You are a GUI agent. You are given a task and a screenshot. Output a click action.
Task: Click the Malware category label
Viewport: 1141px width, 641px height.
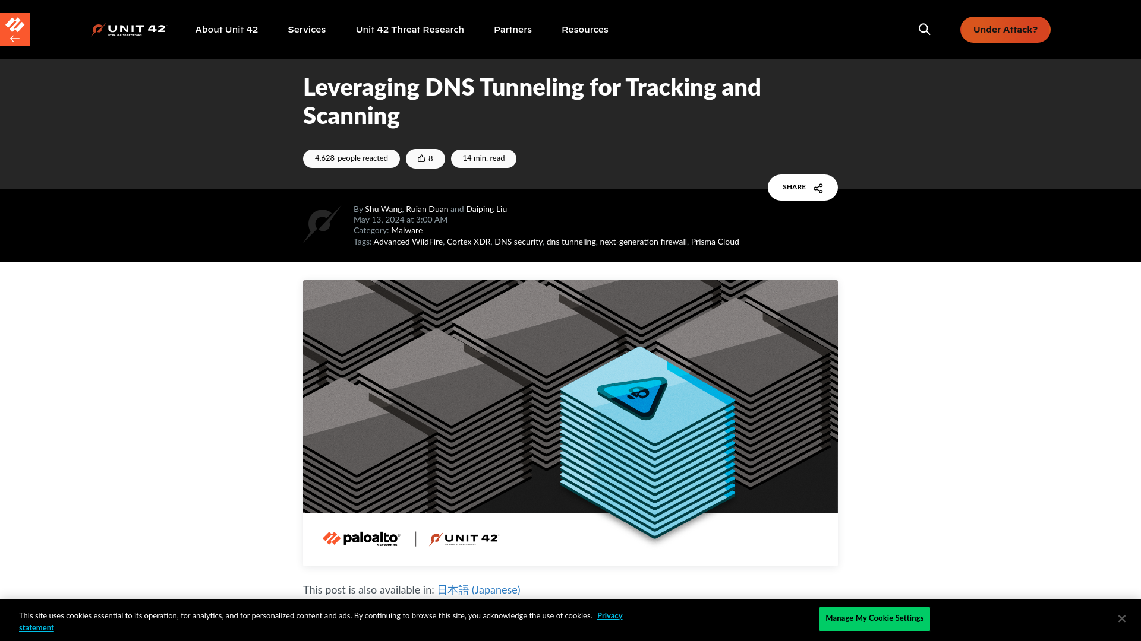[x=406, y=230]
